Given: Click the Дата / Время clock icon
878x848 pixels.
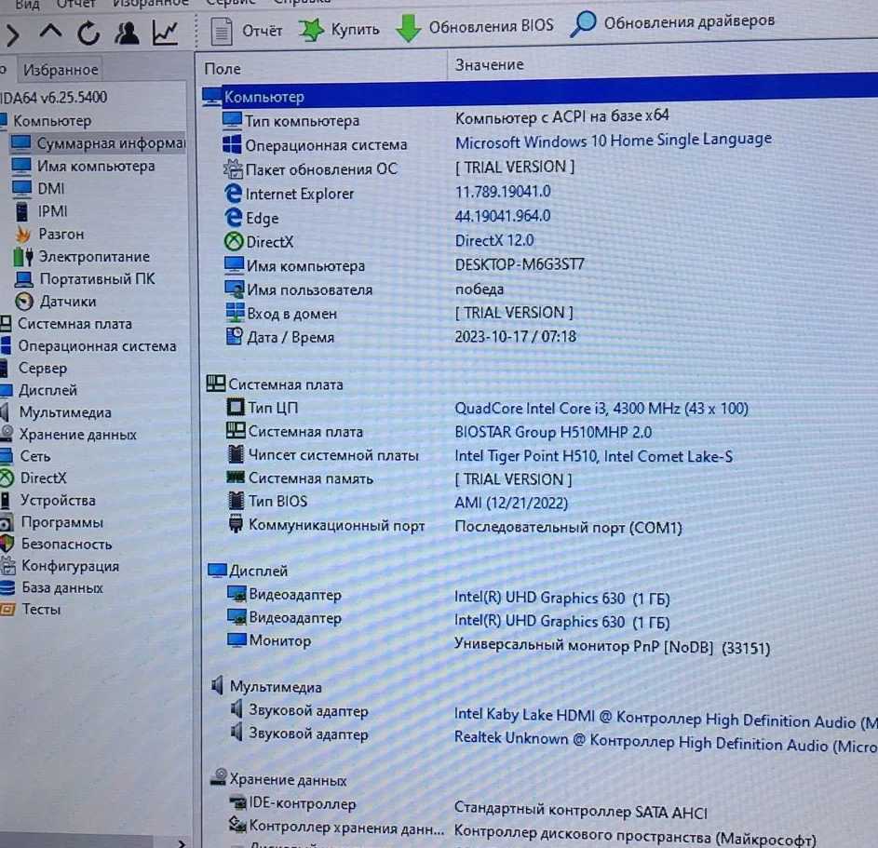Looking at the screenshot, I should pyautogui.click(x=234, y=336).
